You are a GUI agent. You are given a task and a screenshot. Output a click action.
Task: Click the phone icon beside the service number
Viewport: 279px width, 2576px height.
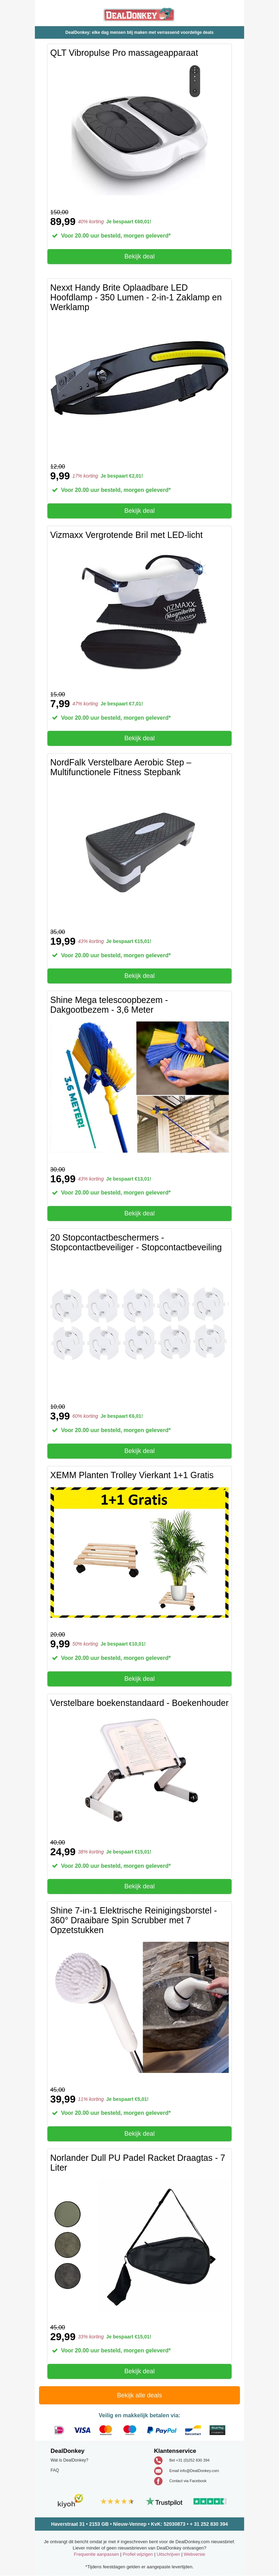(x=157, y=2461)
